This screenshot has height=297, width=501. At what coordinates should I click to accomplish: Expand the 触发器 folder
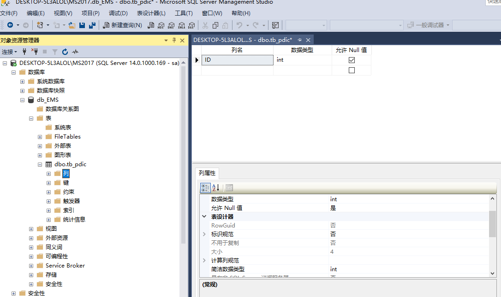(48, 201)
